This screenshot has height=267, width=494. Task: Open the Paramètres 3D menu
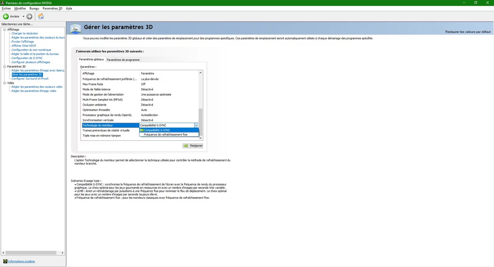(x=52, y=8)
